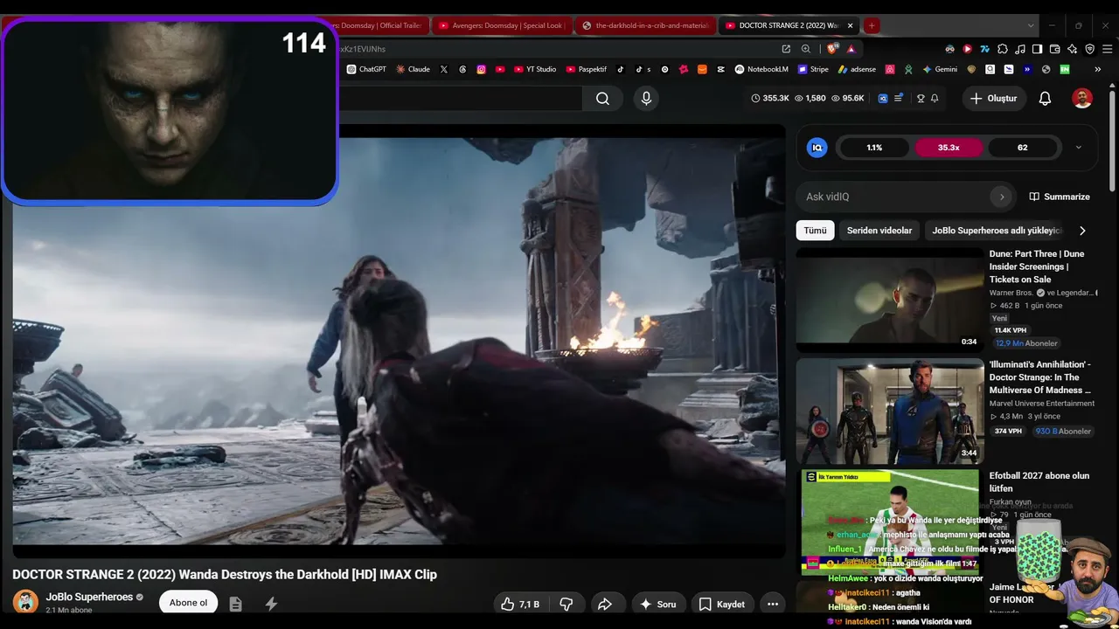This screenshot has height=629, width=1119.
Task: Open the Paspektif bookmark
Action: [x=587, y=69]
